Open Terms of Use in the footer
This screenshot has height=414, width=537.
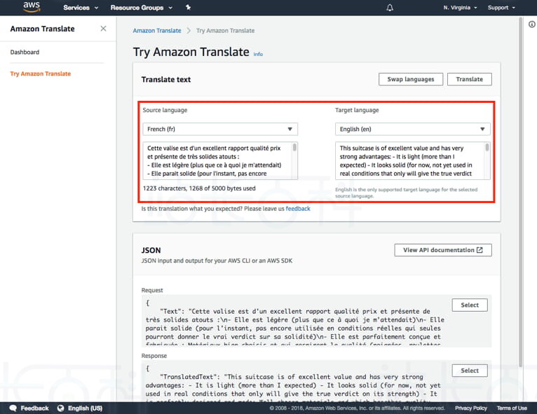click(512, 408)
